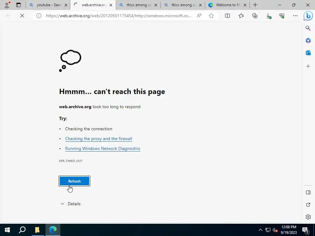Open File Explorer from taskbar
Screen dimensions: 315x236
click(37, 230)
